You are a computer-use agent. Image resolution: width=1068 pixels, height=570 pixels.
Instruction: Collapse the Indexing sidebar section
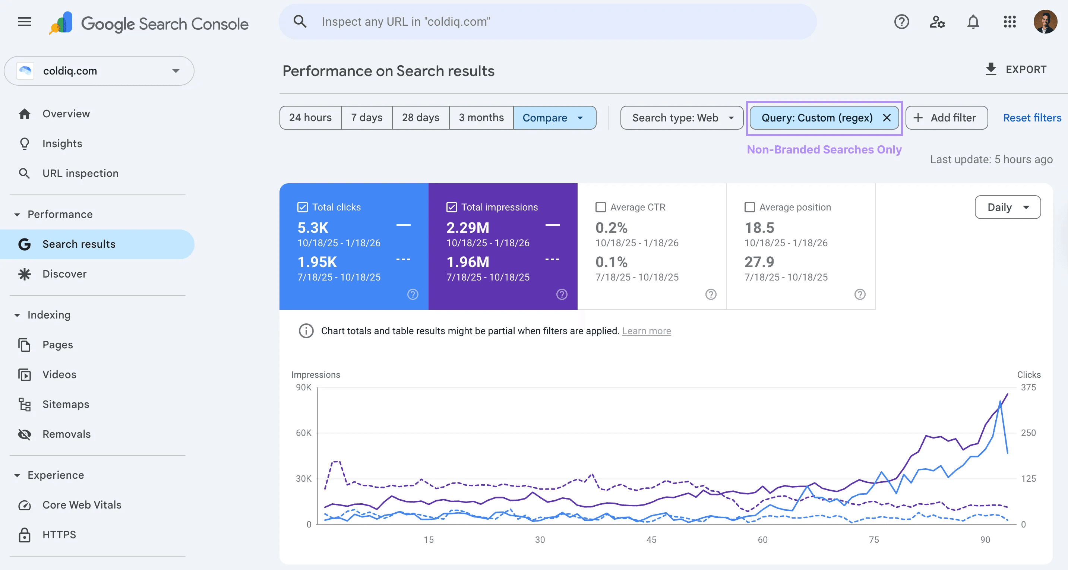point(17,315)
